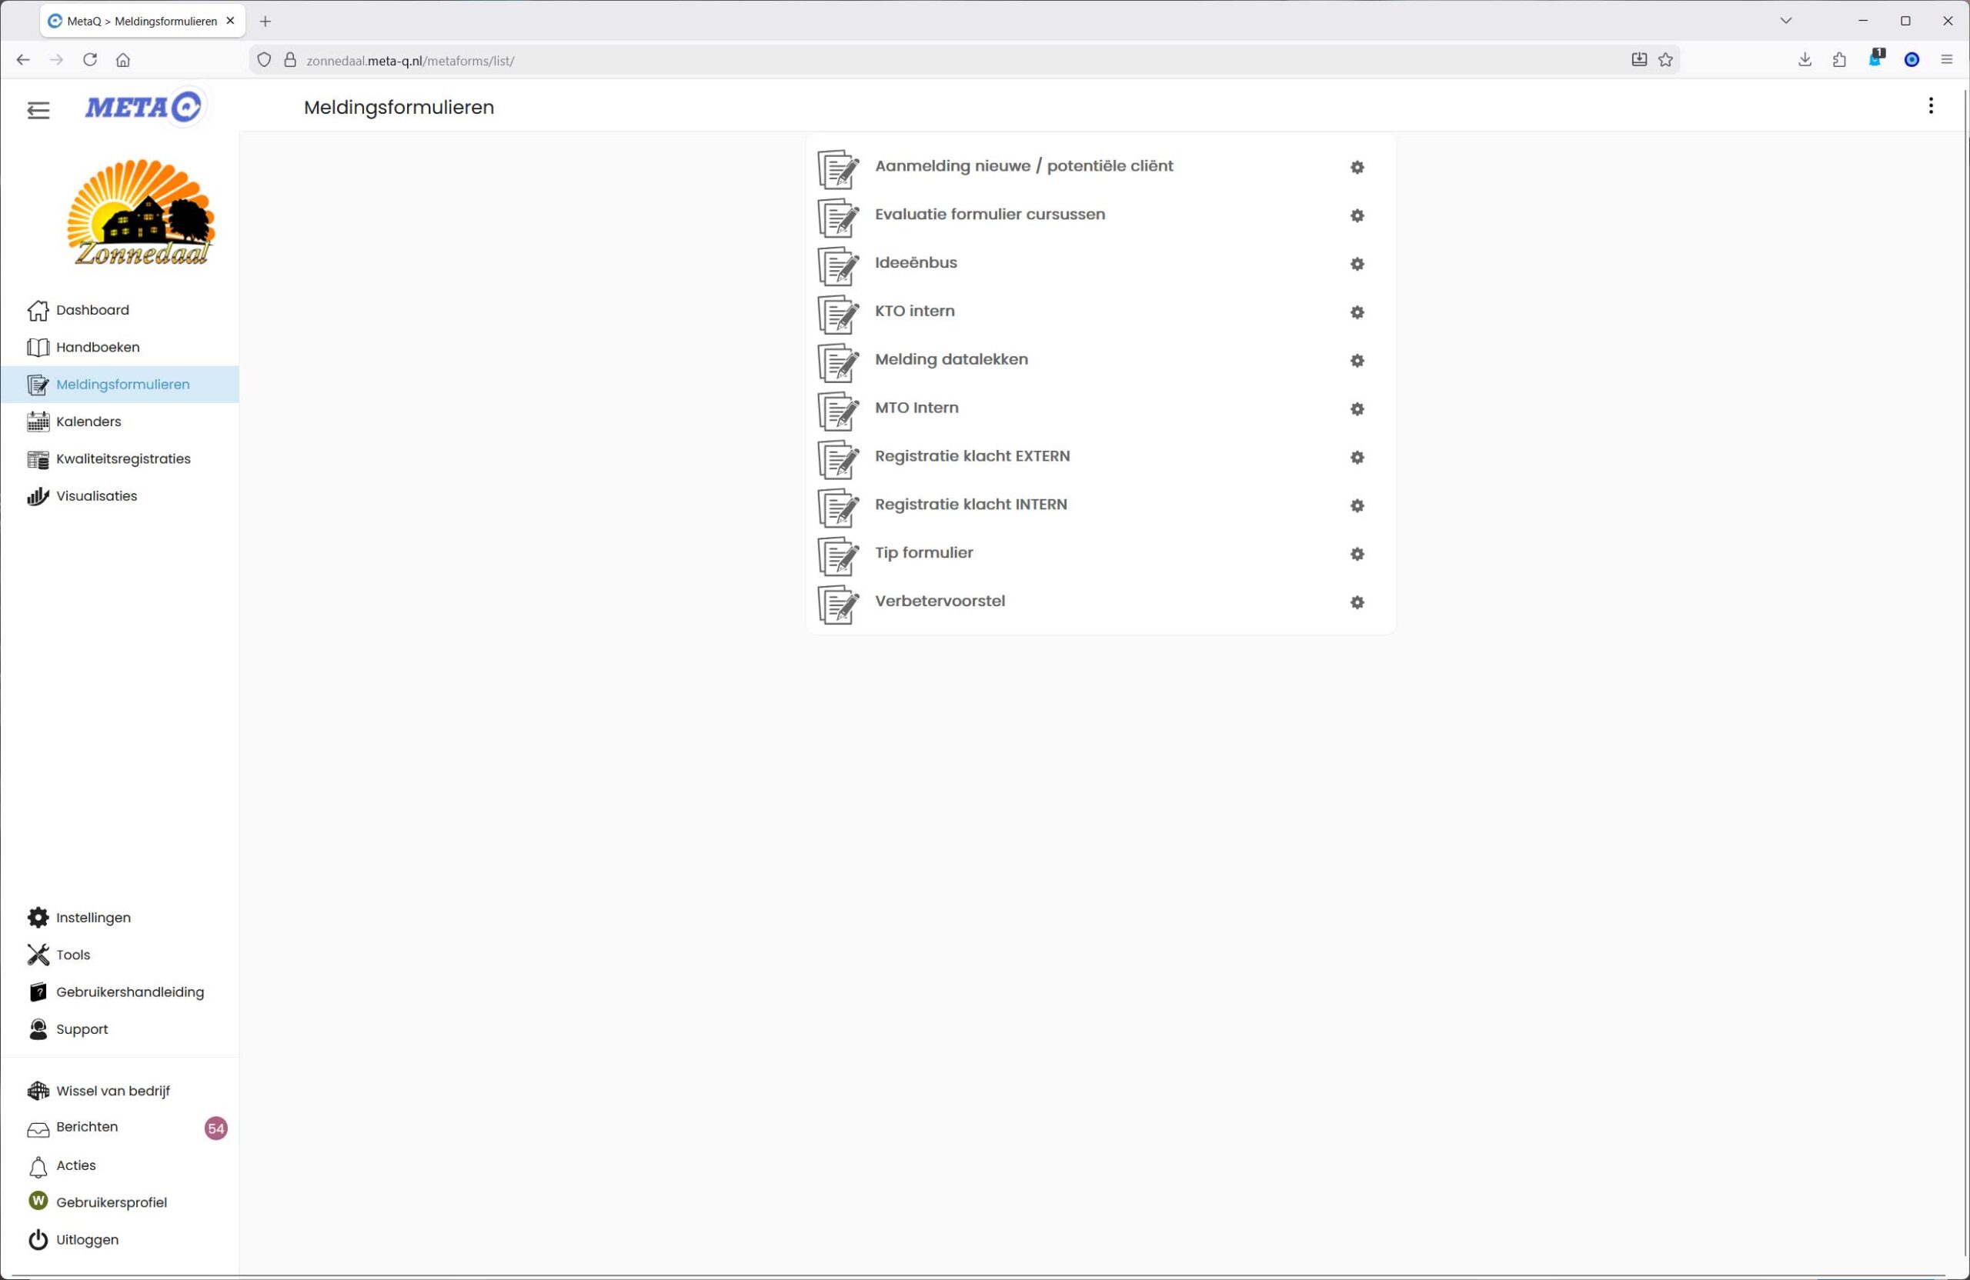
Task: Expand the browser tab list dropdown arrow
Action: pos(1785,21)
